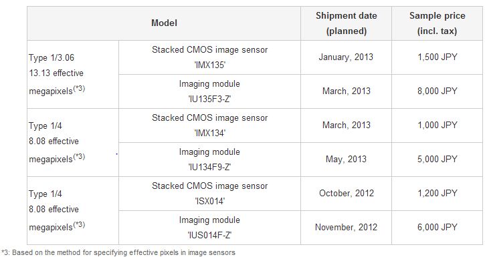Select the 1,500 JPY sample price
This screenshot has width=485, height=259.
point(437,57)
